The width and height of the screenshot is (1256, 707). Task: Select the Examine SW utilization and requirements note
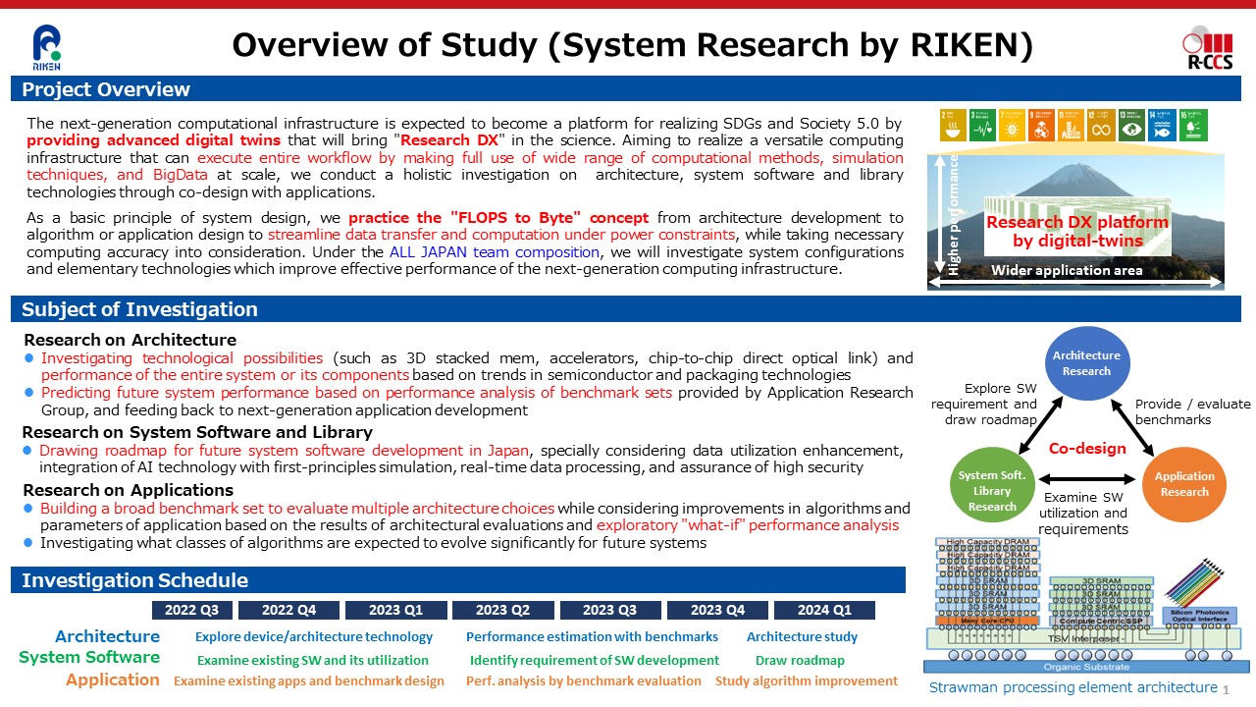pyautogui.click(x=1082, y=515)
